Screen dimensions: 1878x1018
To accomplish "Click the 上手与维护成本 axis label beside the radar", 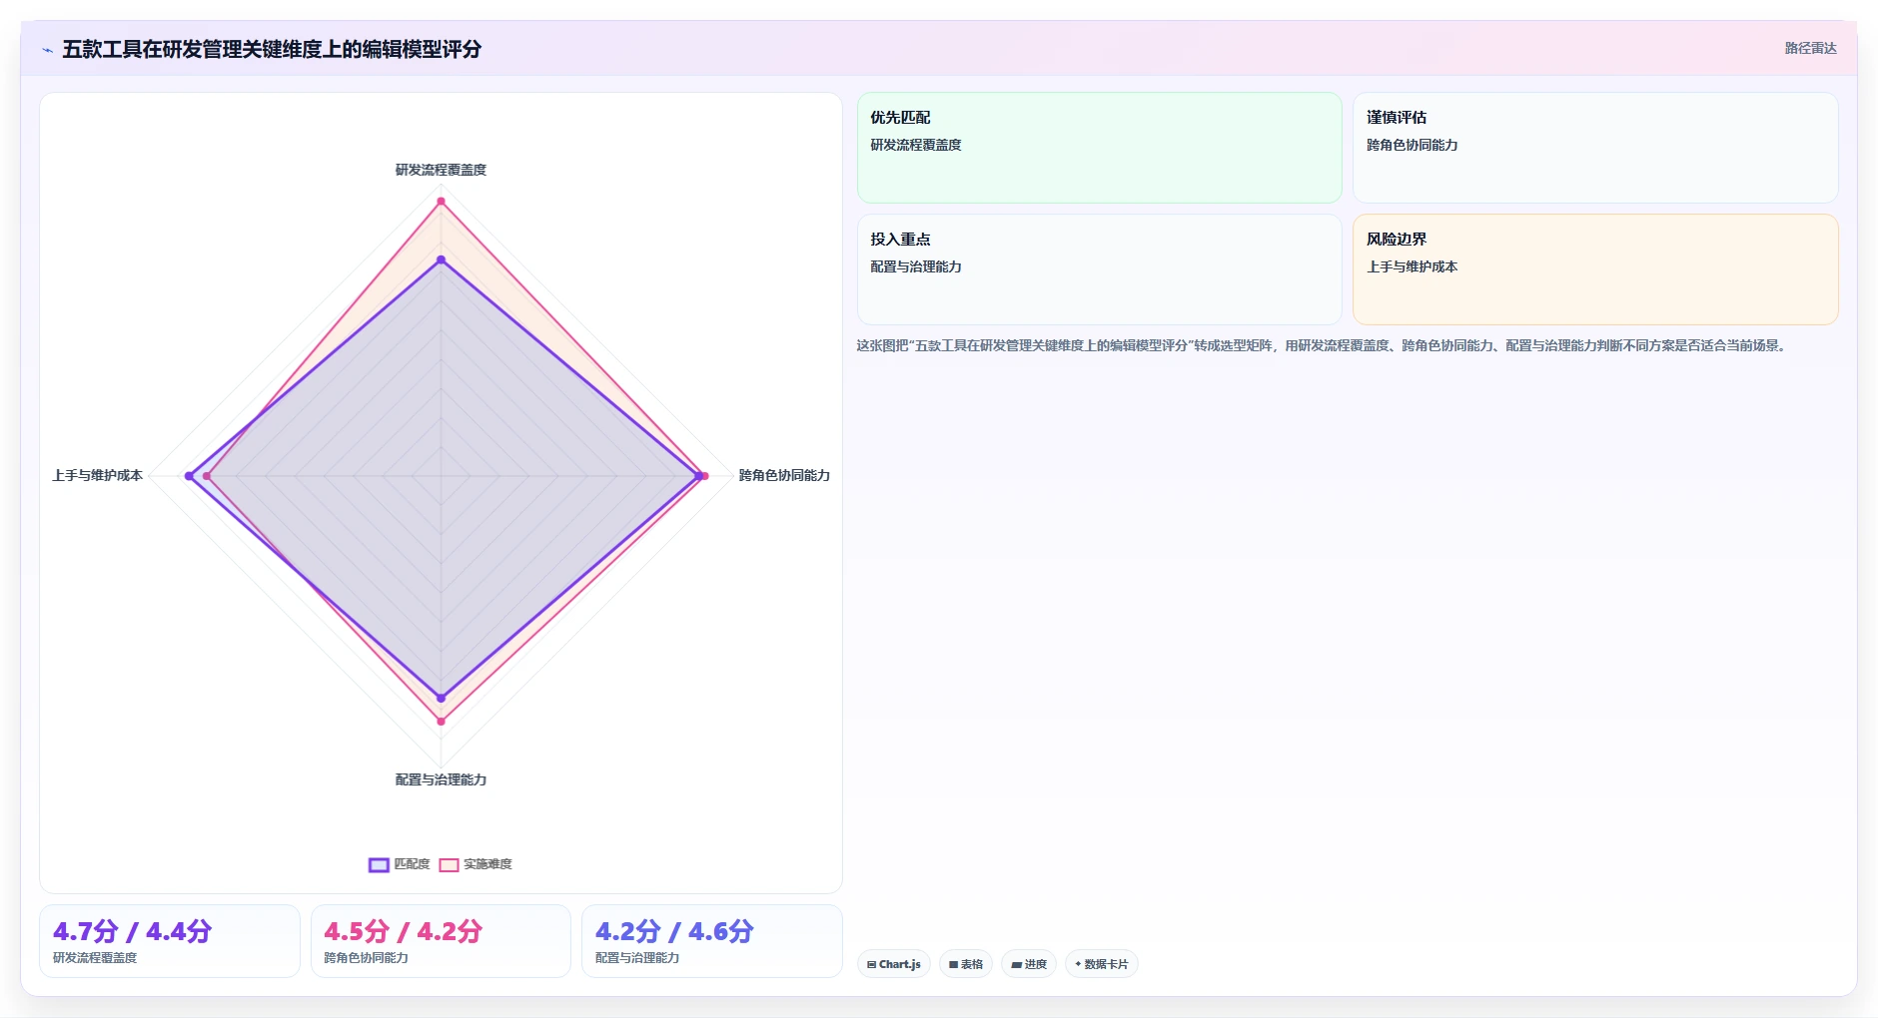I will (98, 475).
